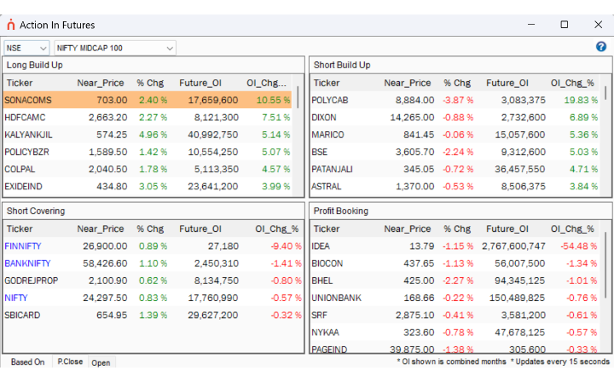Select BSE ticker row
The image size is (614, 382).
pos(455,152)
